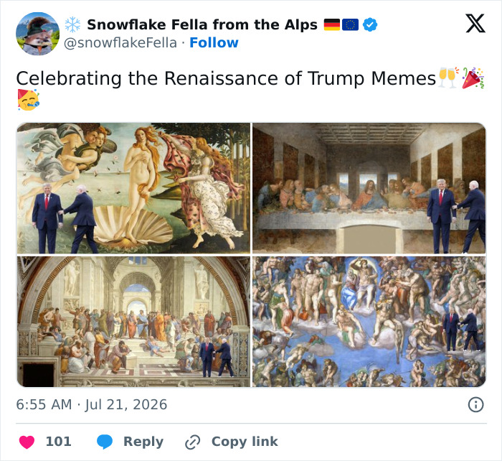Open the Birth of Venus meme image
Screen dimensions: 502x461
click(x=133, y=188)
